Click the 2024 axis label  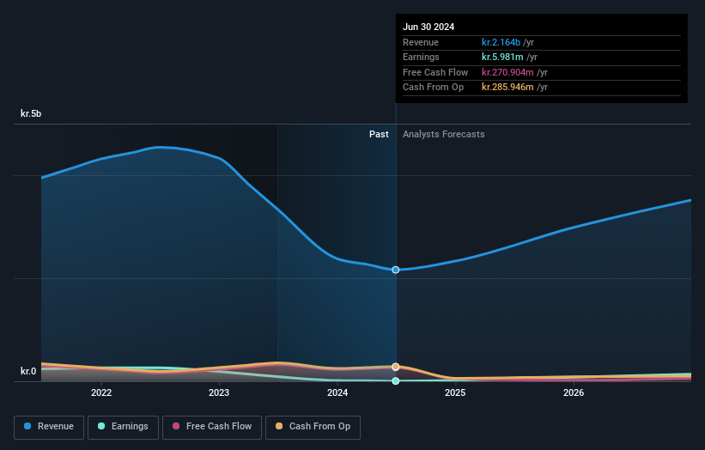pyautogui.click(x=337, y=392)
